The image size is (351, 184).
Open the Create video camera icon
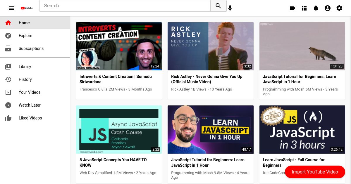292,8
